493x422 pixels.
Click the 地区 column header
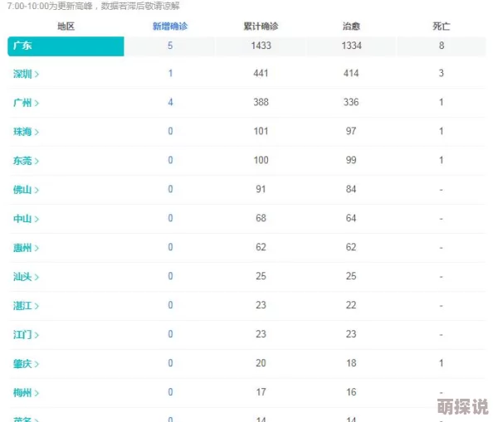(x=66, y=26)
